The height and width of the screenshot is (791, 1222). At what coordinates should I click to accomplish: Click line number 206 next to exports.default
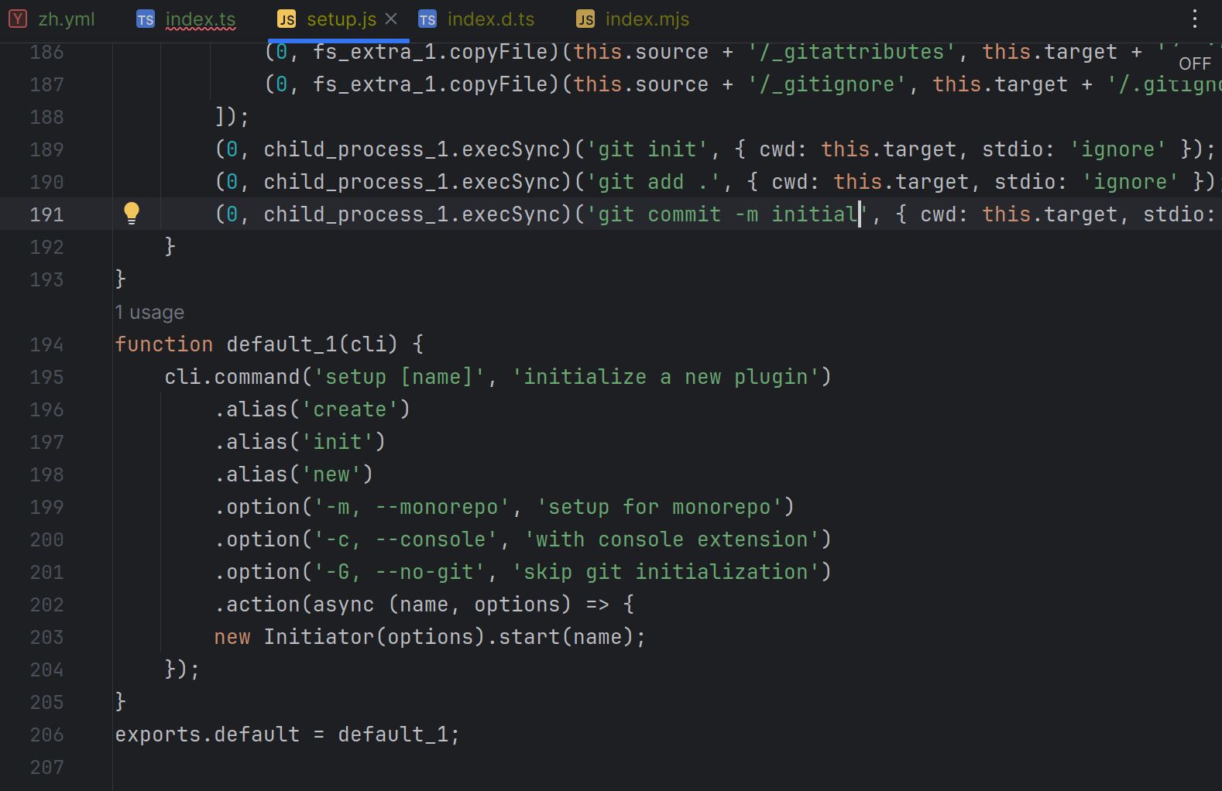46,734
